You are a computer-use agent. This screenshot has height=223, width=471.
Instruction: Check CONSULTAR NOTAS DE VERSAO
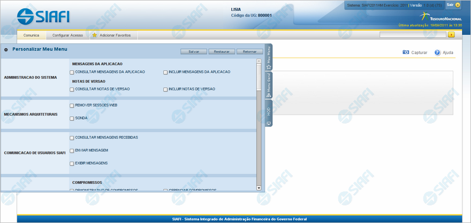coord(72,89)
